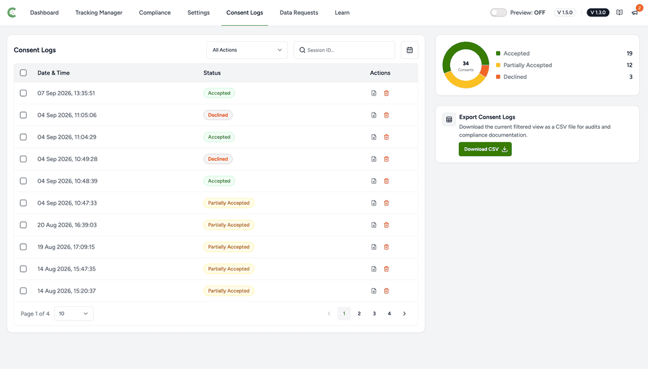Viewport: 648px width, 369px height.
Task: Delete the 04 Sep 2026, 11:05:06 log
Action: (x=387, y=115)
